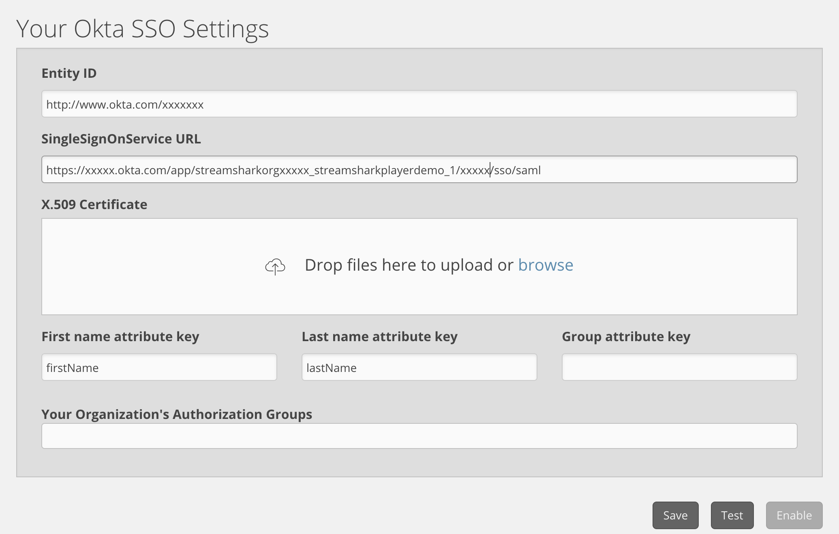Click 'Your Organization's Authorization Groups' label
This screenshot has width=839, height=534.
click(177, 414)
